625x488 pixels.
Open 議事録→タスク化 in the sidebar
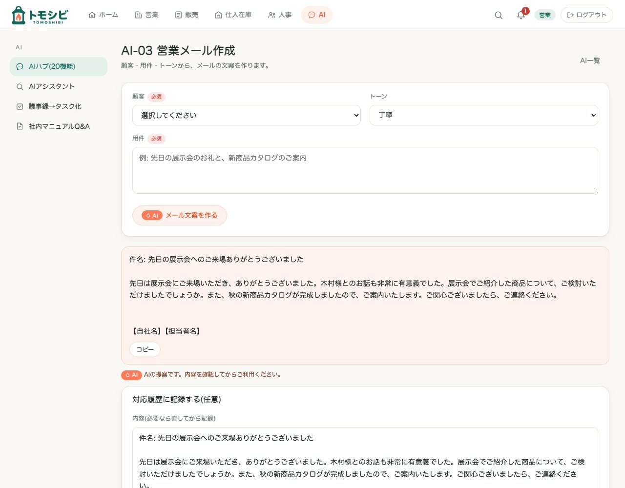(59, 106)
